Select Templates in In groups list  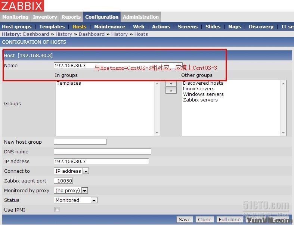point(69,83)
